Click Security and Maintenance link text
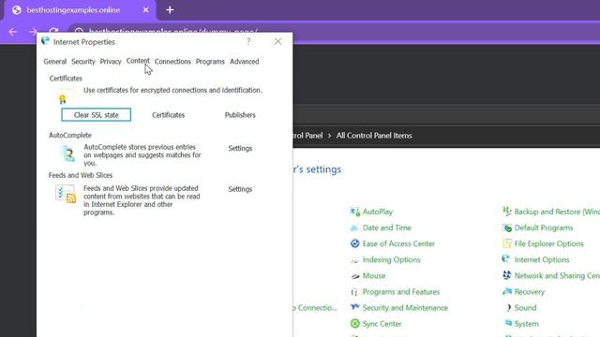This screenshot has height=337, width=600. (405, 308)
